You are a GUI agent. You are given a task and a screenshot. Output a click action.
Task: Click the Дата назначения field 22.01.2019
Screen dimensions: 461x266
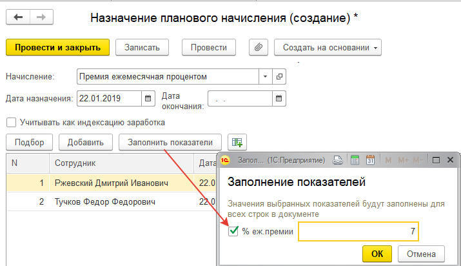pos(109,98)
